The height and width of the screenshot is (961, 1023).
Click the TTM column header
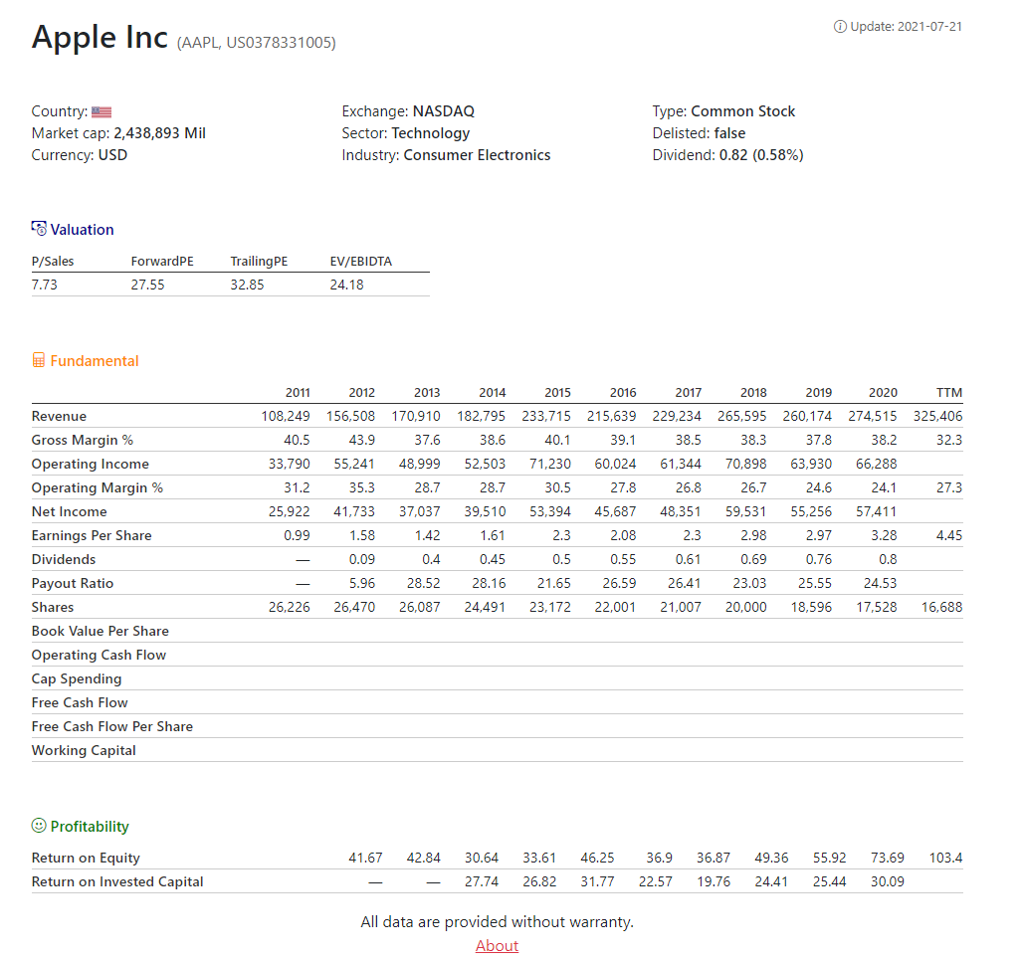pyautogui.click(x=949, y=392)
